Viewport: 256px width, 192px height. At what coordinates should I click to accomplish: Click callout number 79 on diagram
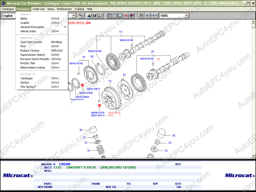click(110, 81)
